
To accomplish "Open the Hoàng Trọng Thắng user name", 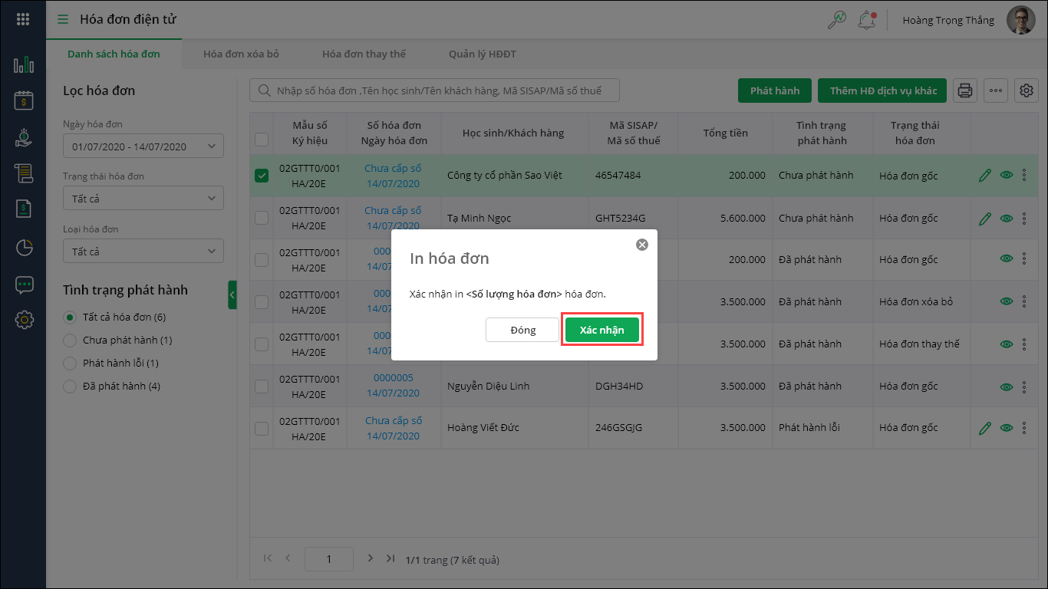I will click(x=948, y=20).
